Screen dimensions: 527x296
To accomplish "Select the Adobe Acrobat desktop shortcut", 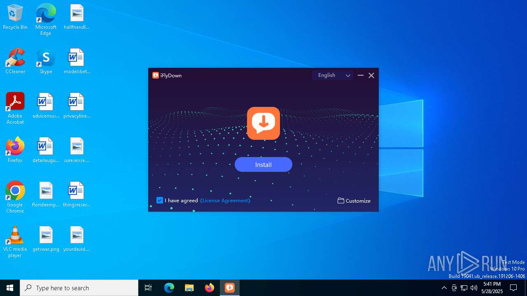I will 15,109.
